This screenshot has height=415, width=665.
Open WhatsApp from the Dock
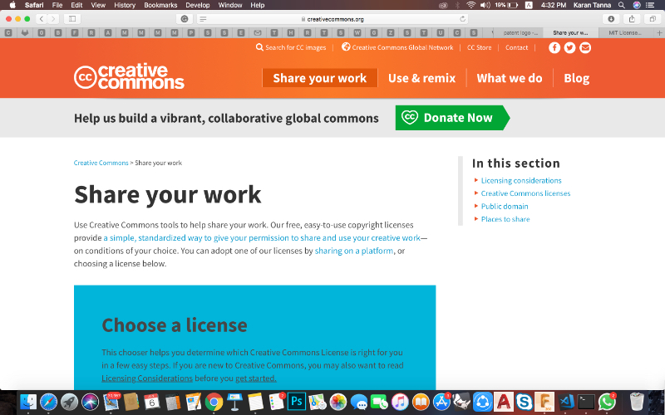click(x=607, y=402)
